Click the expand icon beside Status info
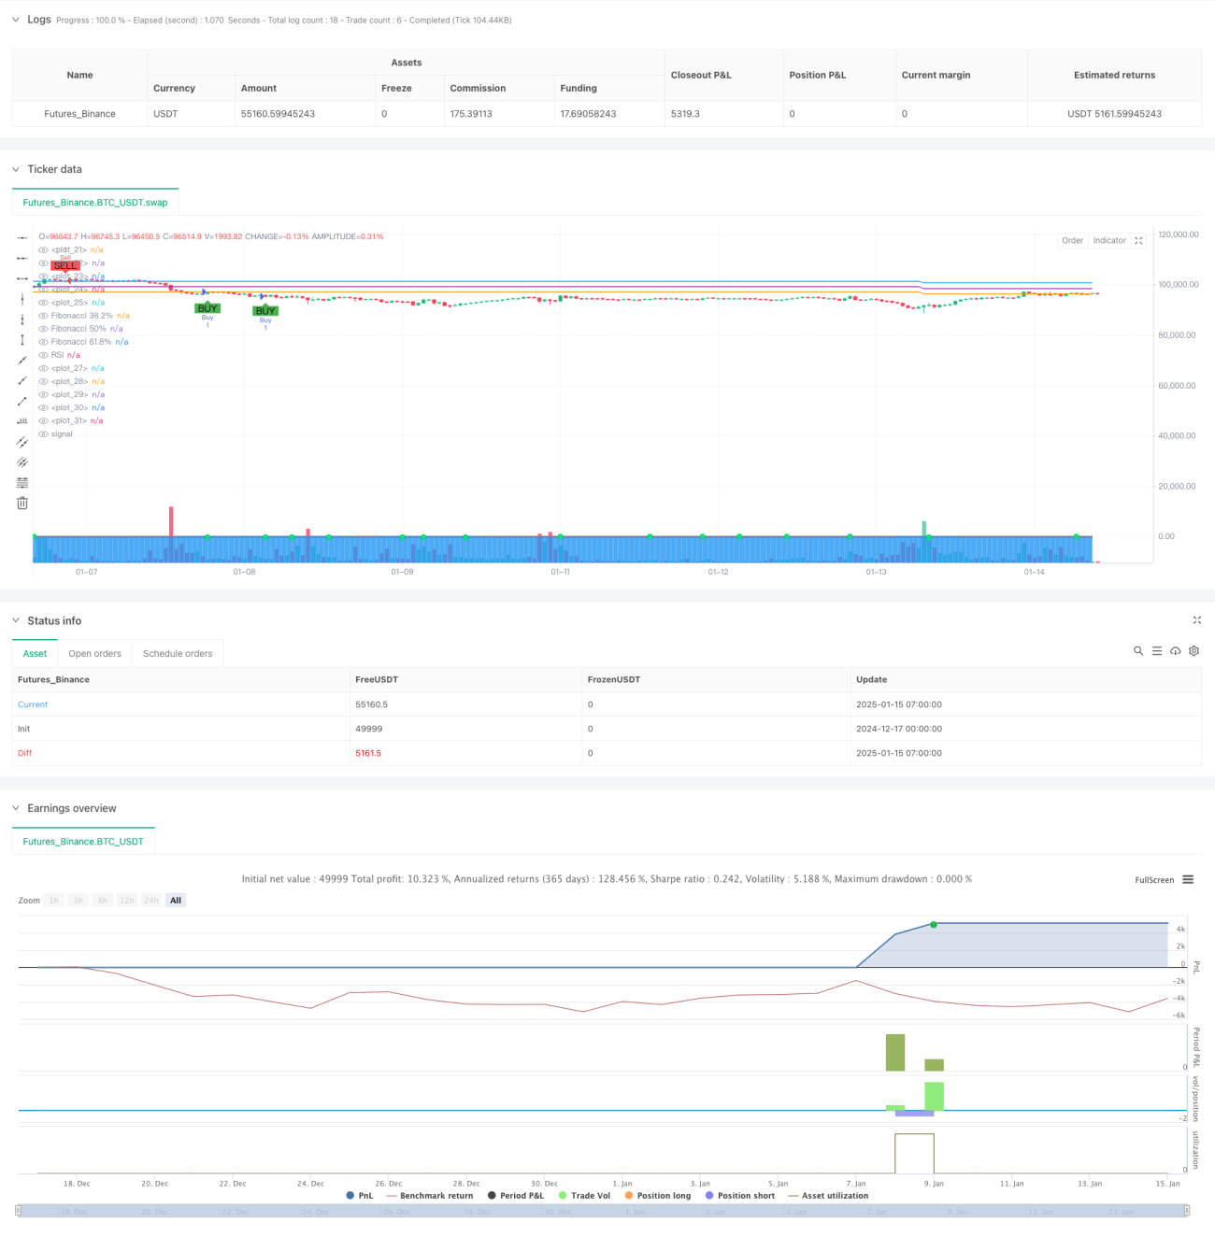1215x1236 pixels. pyautogui.click(x=1197, y=620)
